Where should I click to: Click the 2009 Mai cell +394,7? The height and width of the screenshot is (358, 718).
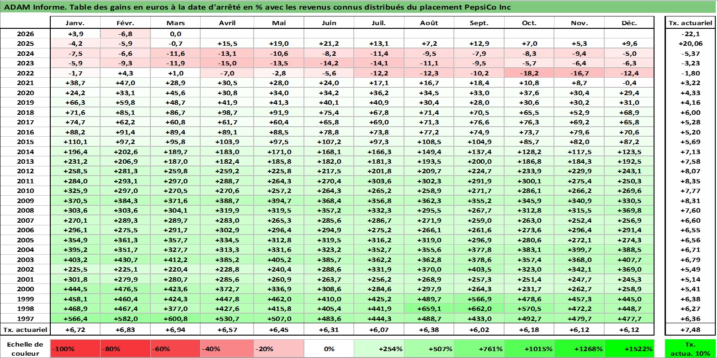pos(279,201)
